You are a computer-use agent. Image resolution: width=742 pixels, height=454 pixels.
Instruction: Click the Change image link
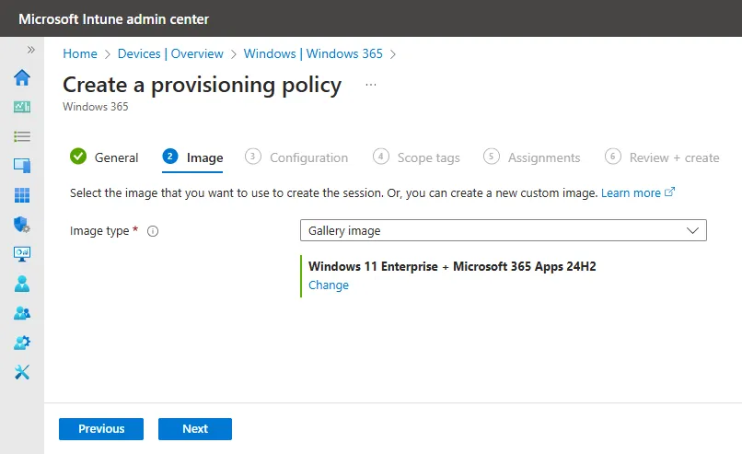coord(329,285)
